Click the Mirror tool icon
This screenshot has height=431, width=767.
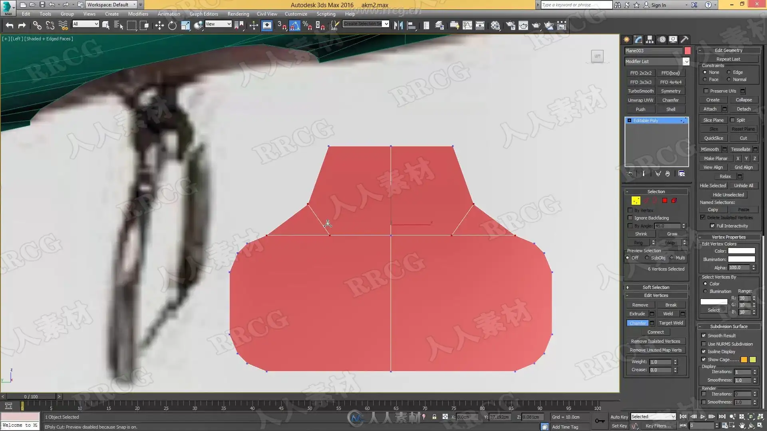coord(398,26)
